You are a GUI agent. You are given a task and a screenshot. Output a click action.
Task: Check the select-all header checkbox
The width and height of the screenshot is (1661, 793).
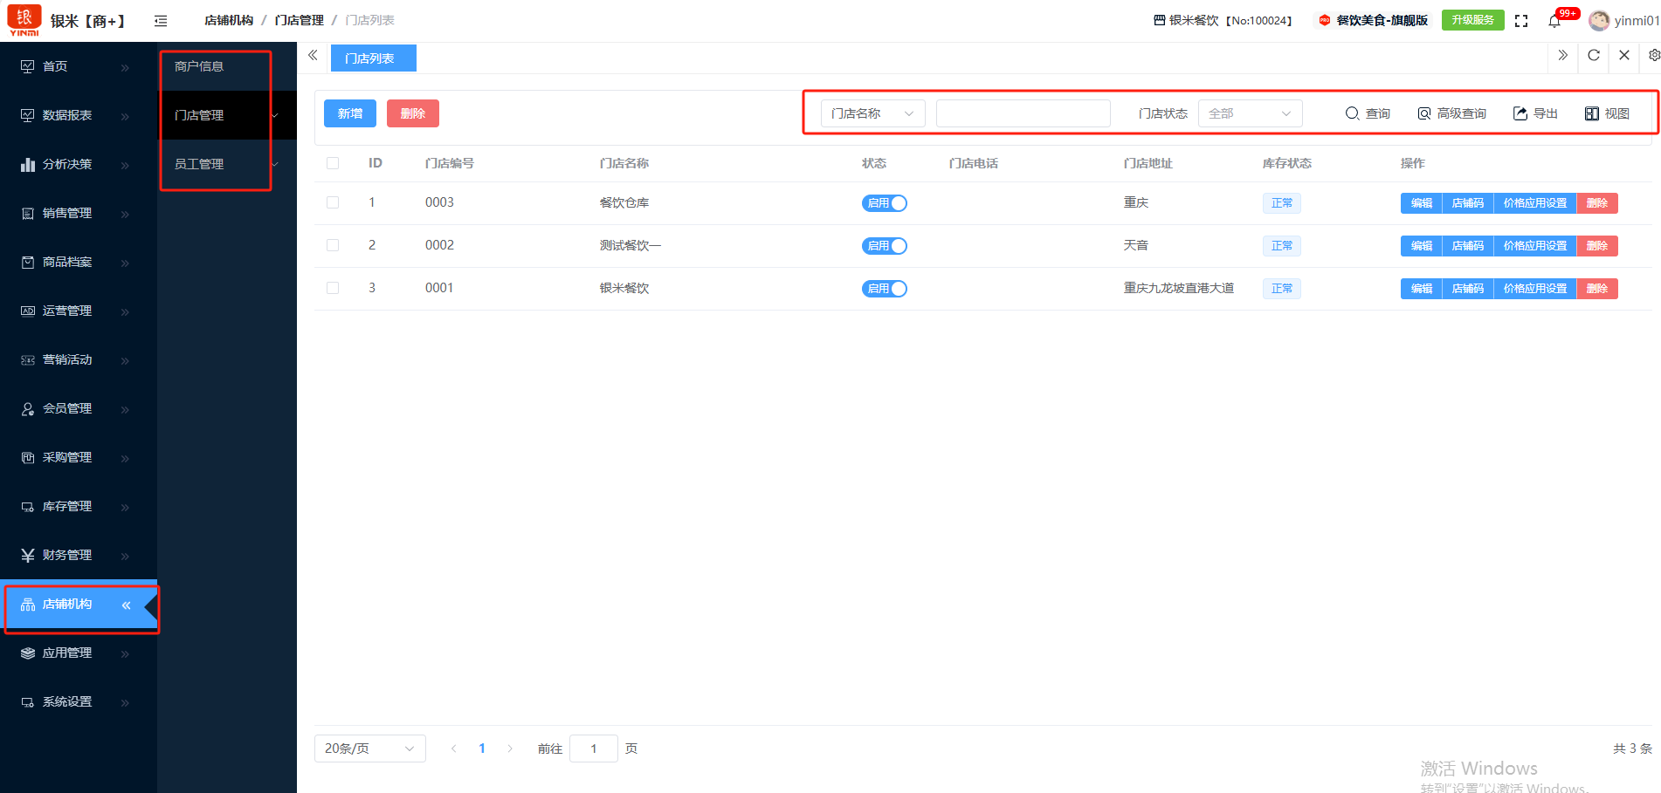[x=333, y=163]
